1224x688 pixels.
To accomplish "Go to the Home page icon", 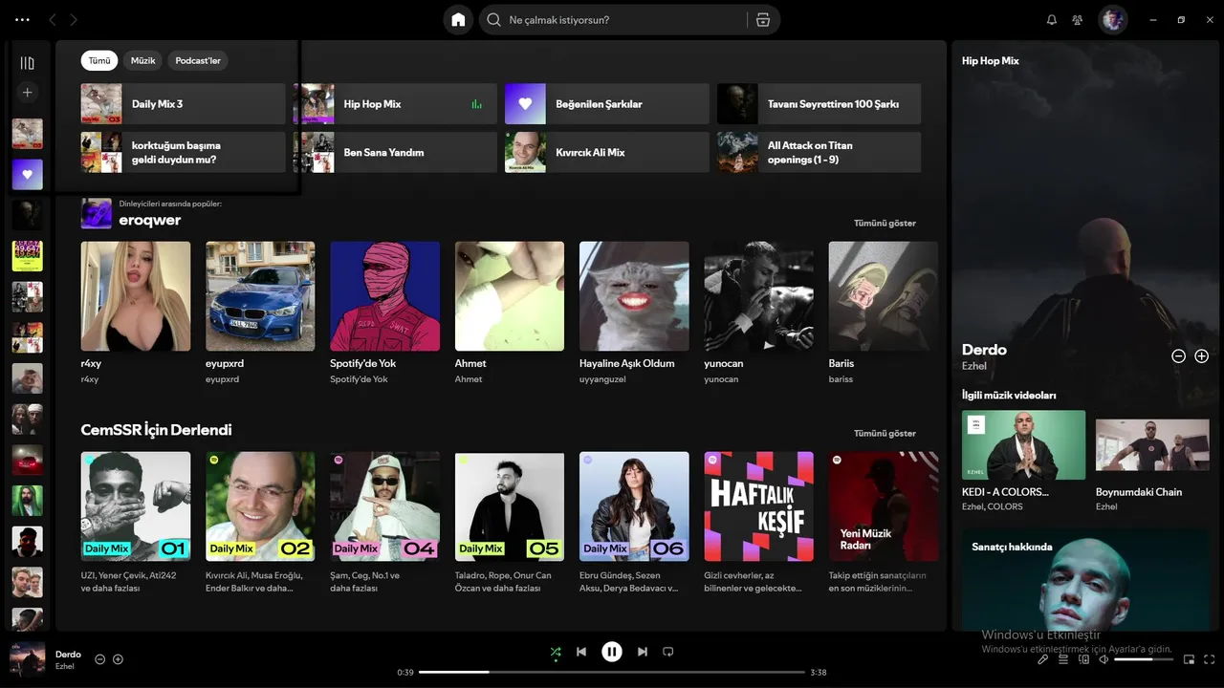I will (458, 20).
